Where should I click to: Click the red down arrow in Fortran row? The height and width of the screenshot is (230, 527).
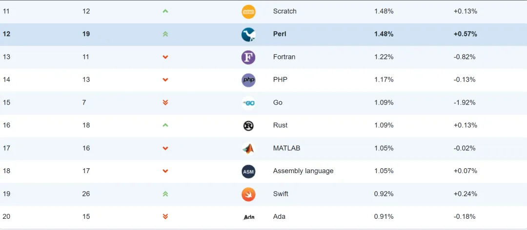click(165, 57)
